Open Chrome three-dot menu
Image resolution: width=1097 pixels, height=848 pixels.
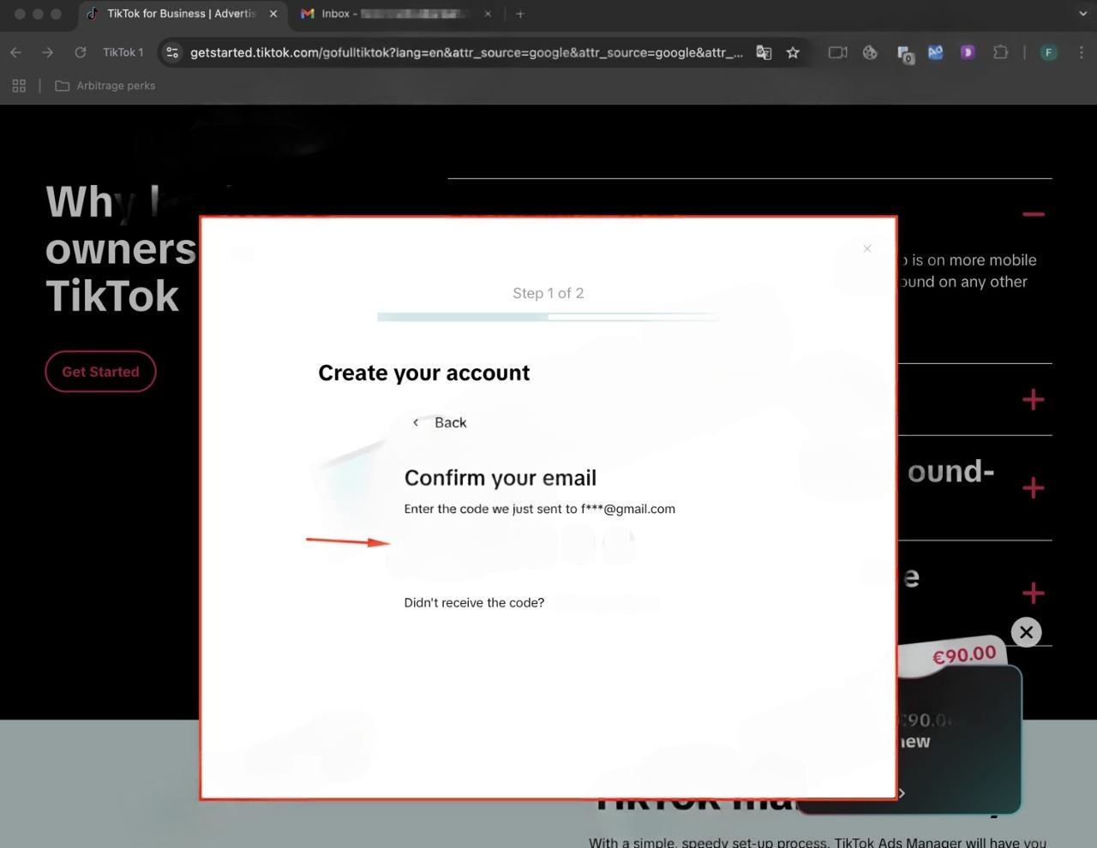click(1080, 52)
